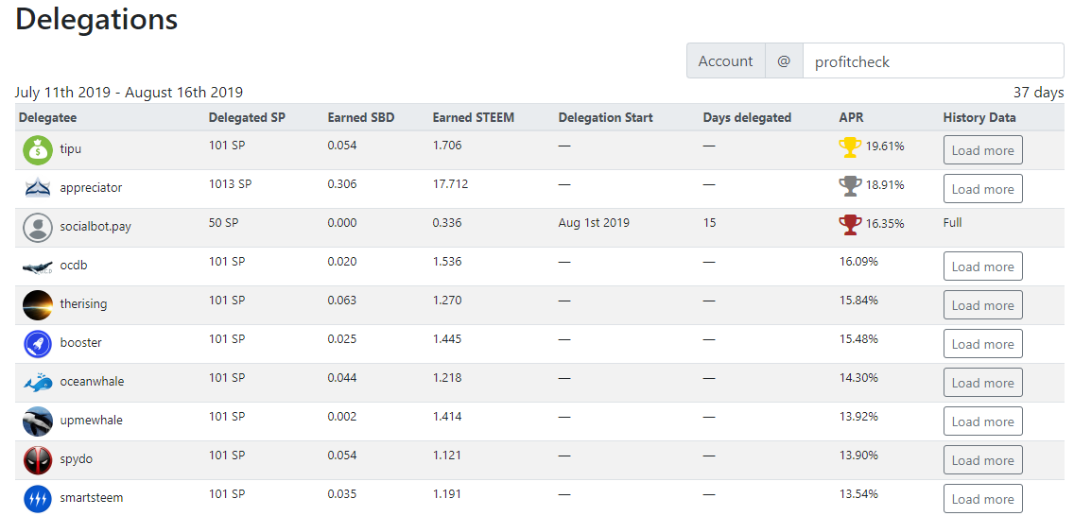The height and width of the screenshot is (516, 1074).
Task: Click the smartsteem blue avatar icon
Action: click(x=38, y=499)
